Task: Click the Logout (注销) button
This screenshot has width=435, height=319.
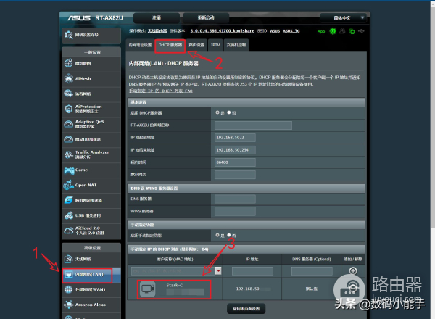Action: tap(157, 17)
